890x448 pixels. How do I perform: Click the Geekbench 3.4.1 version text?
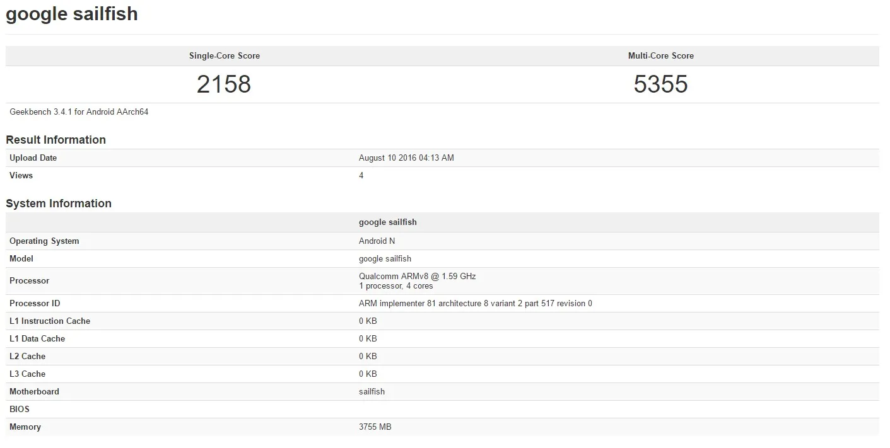(x=79, y=112)
